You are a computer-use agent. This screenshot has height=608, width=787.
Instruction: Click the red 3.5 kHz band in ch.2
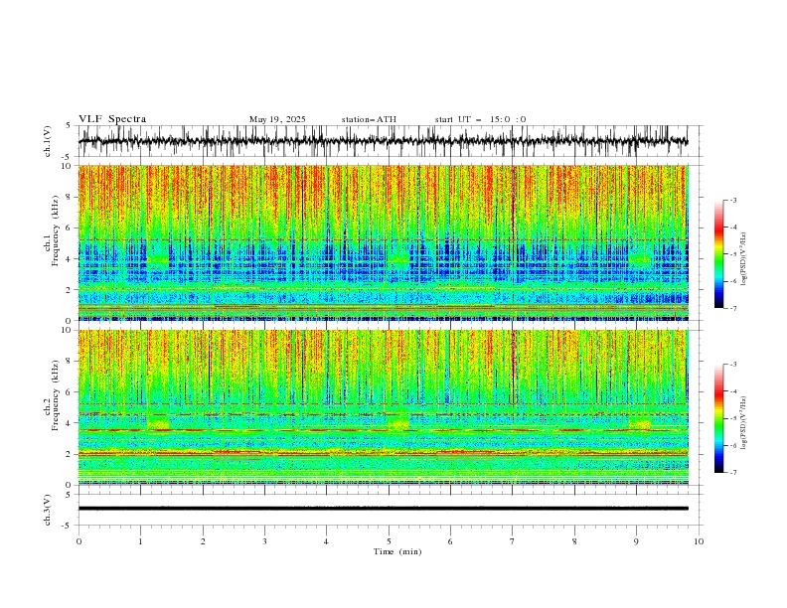[383, 430]
